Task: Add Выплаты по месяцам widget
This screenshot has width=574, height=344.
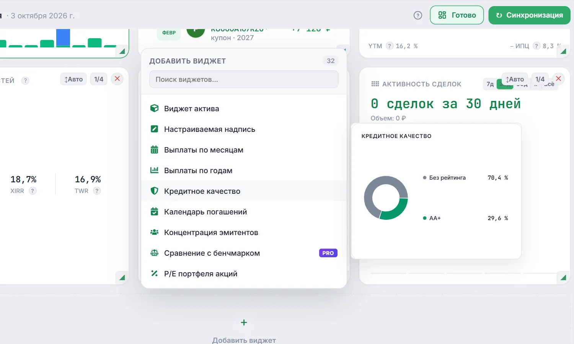Action: coord(244,150)
